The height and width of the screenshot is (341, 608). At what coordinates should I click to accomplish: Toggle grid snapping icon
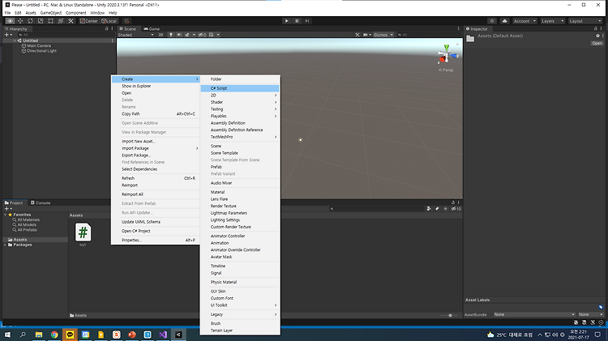[126, 21]
